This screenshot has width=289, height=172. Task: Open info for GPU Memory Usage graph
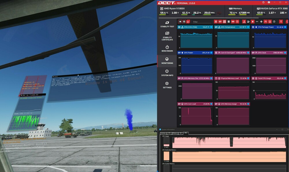(x=248, y=104)
